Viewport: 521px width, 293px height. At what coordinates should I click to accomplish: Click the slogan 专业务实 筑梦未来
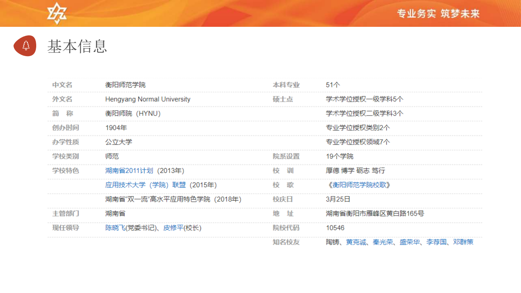tap(438, 14)
